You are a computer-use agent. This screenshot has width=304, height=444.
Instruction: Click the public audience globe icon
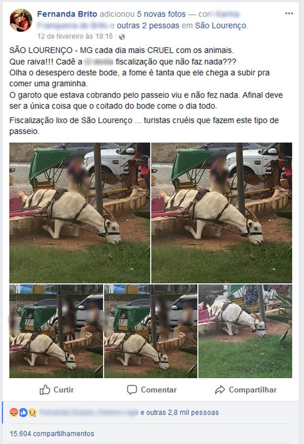tap(122, 37)
